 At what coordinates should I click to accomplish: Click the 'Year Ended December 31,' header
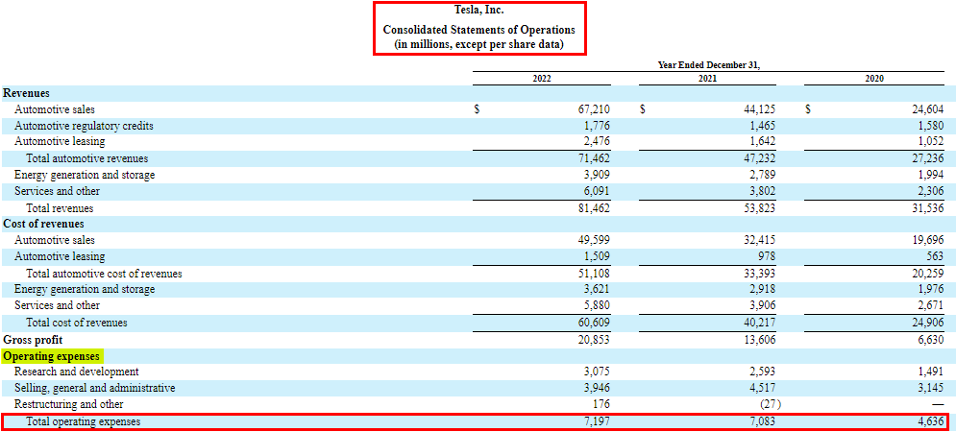[x=708, y=66]
